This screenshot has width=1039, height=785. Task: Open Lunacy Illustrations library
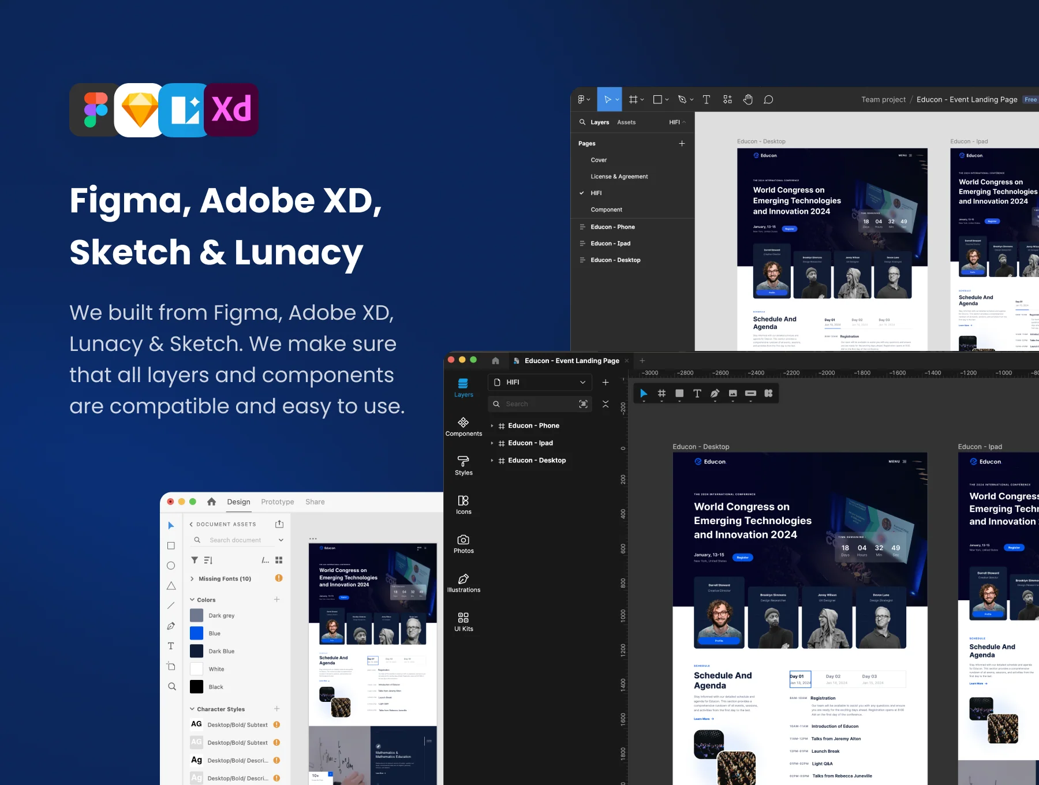[464, 584]
